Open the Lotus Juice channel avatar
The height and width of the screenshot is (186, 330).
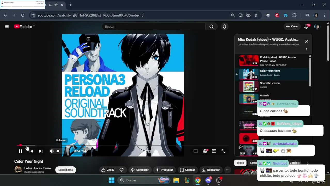pyautogui.click(x=18, y=169)
